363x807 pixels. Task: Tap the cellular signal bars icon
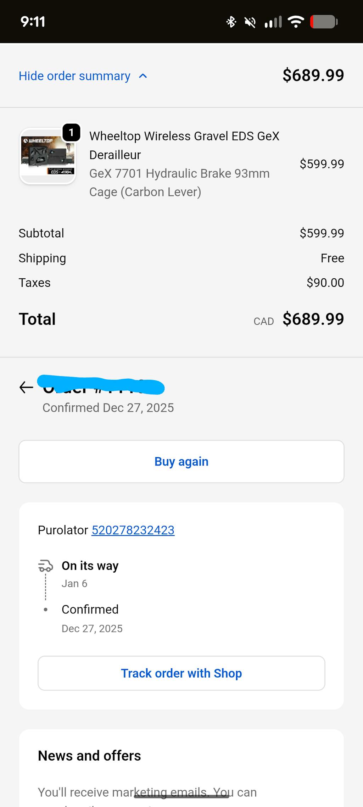click(x=273, y=22)
